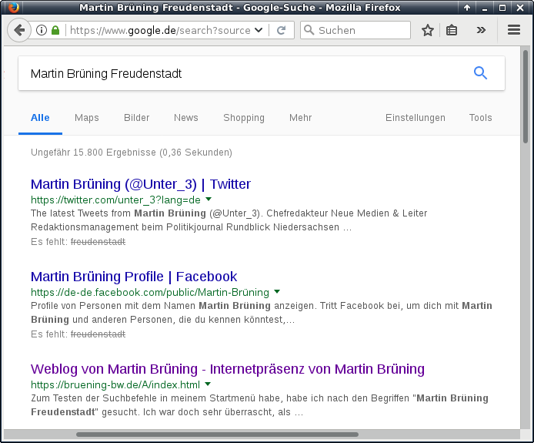Click the Firefox back arrow button
The width and height of the screenshot is (534, 443).
coord(19,30)
